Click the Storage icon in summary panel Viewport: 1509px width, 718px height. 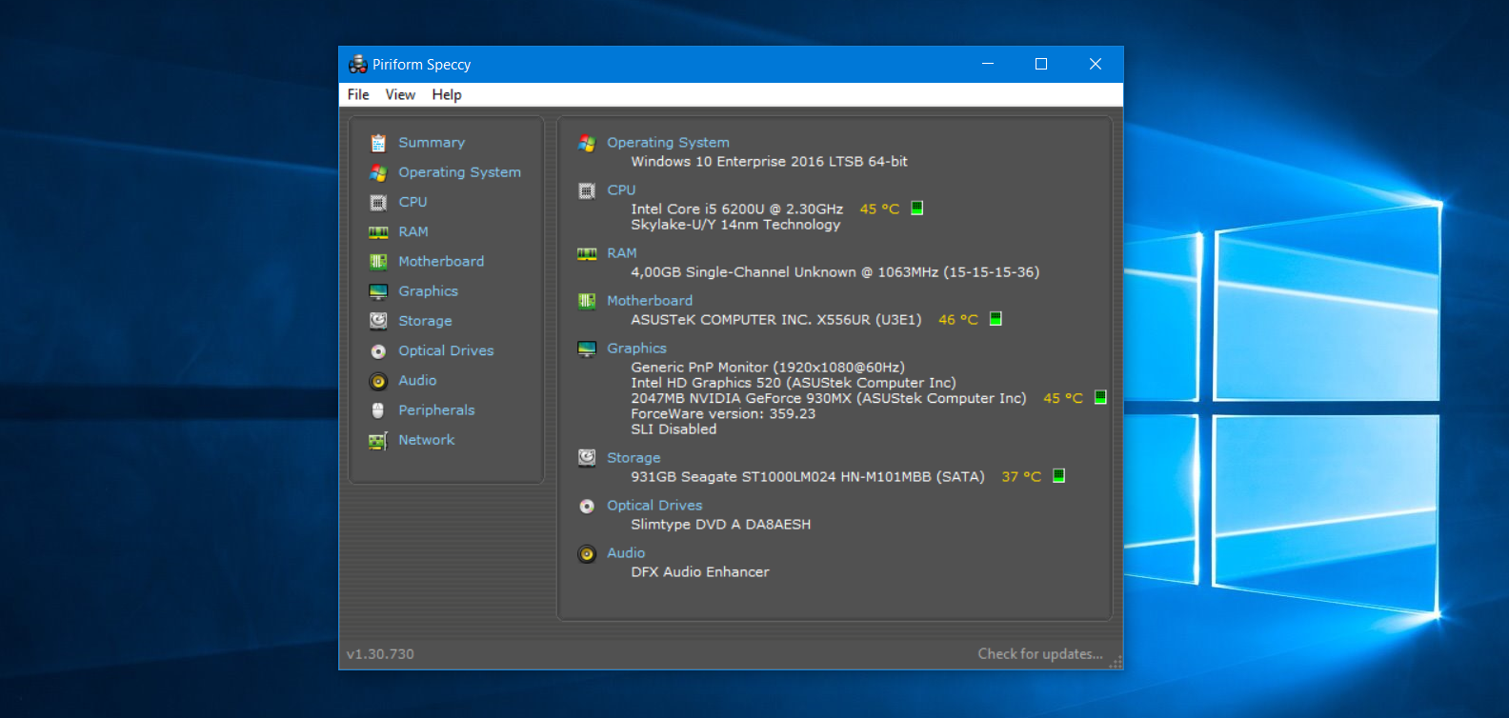click(587, 458)
